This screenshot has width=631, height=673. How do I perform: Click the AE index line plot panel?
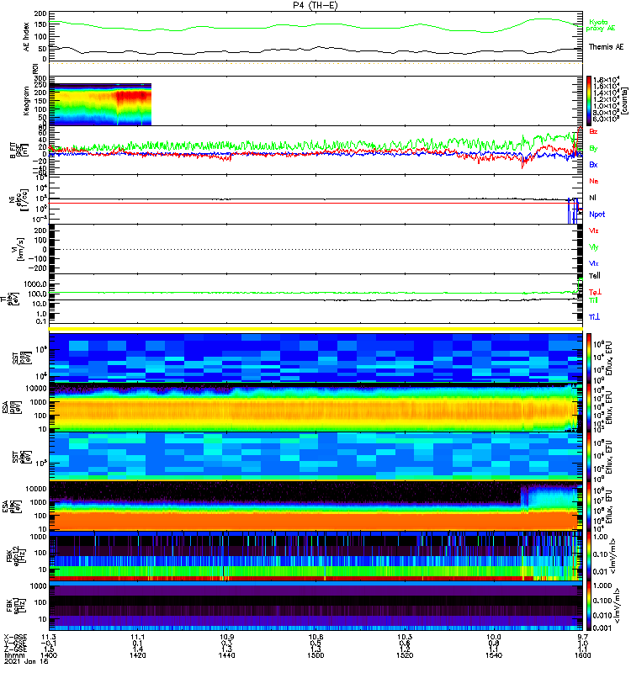point(316,37)
